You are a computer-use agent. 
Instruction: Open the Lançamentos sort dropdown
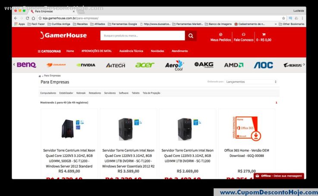(x=251, y=82)
